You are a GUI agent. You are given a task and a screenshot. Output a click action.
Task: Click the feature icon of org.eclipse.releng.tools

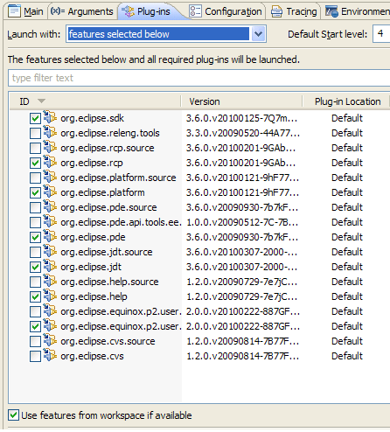point(50,132)
